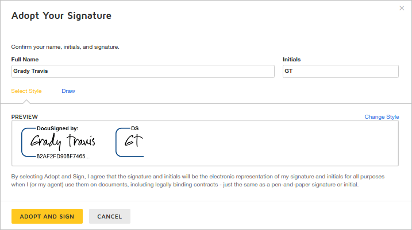412x230 pixels.
Task: Click the DocuSigned by caption
Action: 57,128
